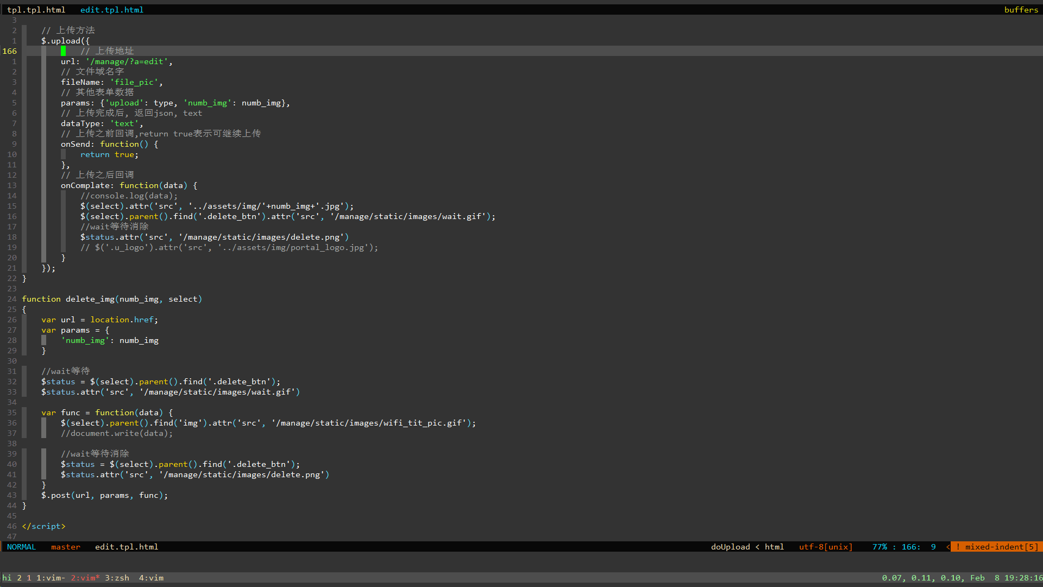This screenshot has width=1043, height=587.
Task: Click the //wait等待 comment line
Action: 65,371
